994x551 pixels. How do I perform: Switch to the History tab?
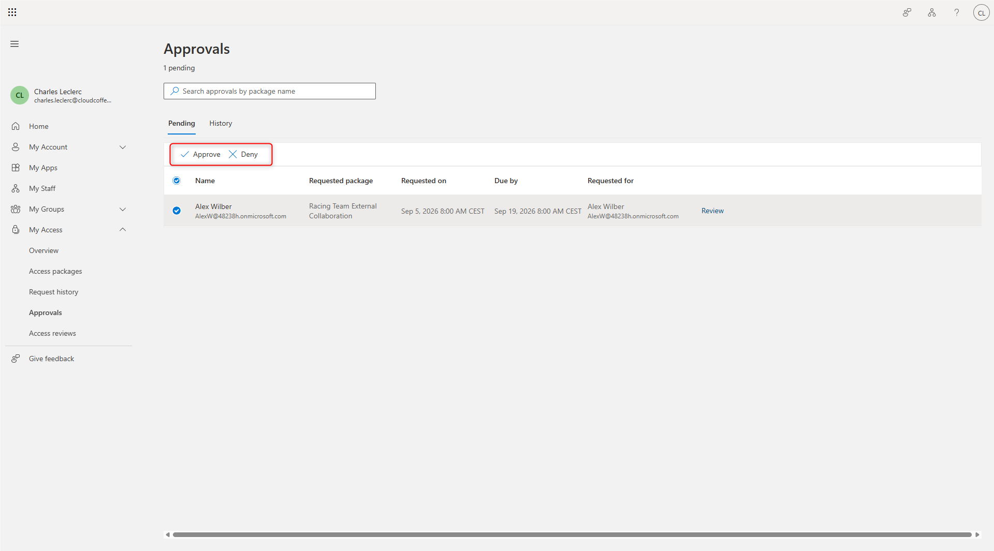(221, 123)
